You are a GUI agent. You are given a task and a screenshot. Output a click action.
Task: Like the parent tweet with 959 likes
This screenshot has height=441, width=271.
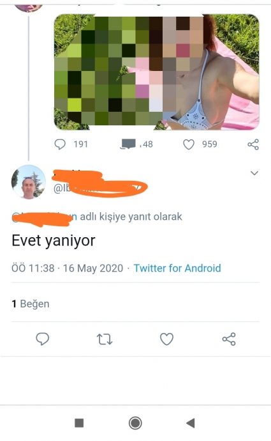tap(189, 144)
